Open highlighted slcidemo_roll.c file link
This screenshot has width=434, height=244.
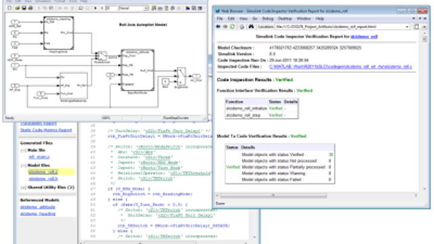click(x=43, y=172)
